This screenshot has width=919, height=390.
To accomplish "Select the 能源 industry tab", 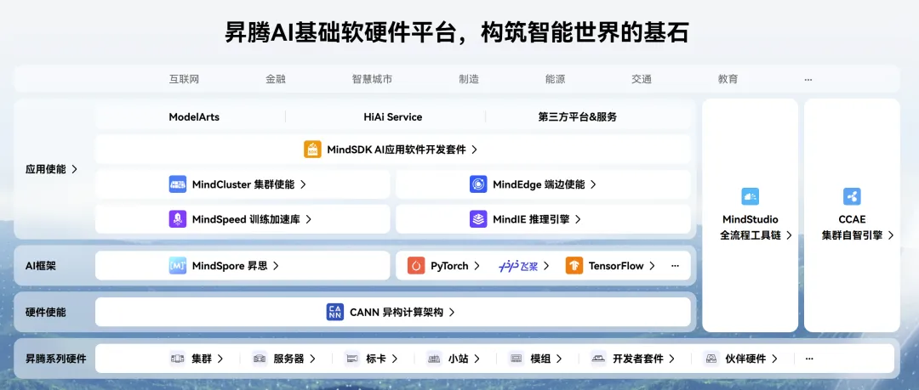I will pyautogui.click(x=555, y=79).
